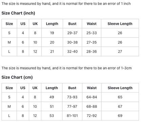The image size is (141, 122).
Task: Click the S size cell in inch table
Action: [9, 33]
